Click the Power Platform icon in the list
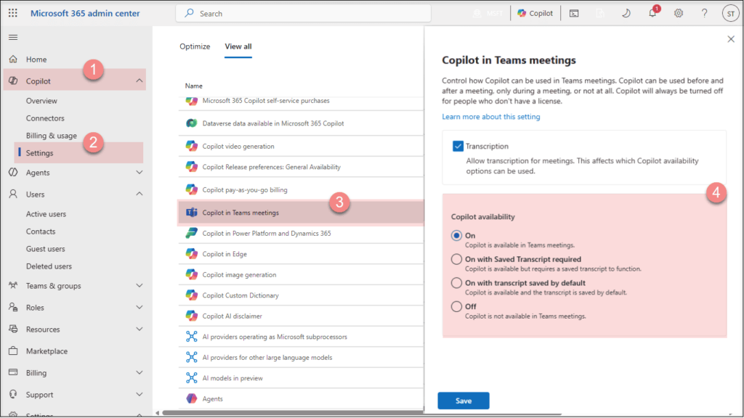 click(x=192, y=233)
